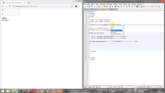Click the second input field containing 6
The width and height of the screenshot is (165, 93).
click(x=11, y=14)
